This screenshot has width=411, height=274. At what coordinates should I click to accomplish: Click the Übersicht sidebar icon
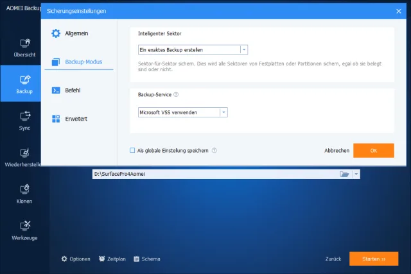(x=25, y=43)
